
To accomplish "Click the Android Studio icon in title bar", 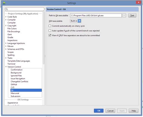I will tap(4, 3).
